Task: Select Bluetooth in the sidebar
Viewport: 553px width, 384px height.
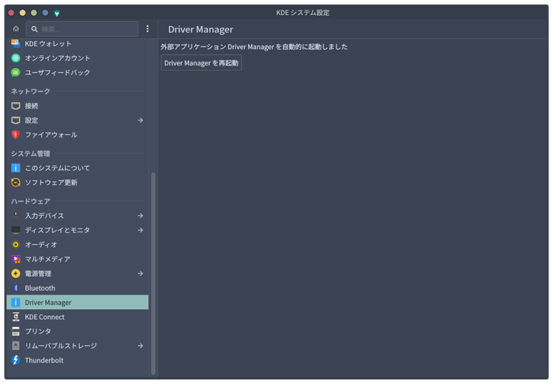Action: click(x=77, y=288)
